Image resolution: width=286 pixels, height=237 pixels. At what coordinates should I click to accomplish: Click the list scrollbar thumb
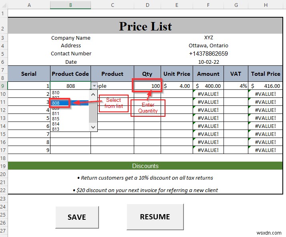pos(93,110)
